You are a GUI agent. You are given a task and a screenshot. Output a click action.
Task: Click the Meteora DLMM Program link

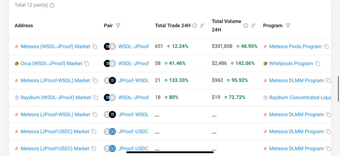pos(296,80)
